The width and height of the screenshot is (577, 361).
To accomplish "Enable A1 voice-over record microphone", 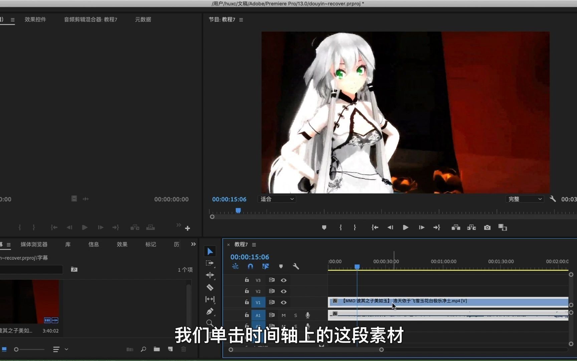I will (x=308, y=315).
